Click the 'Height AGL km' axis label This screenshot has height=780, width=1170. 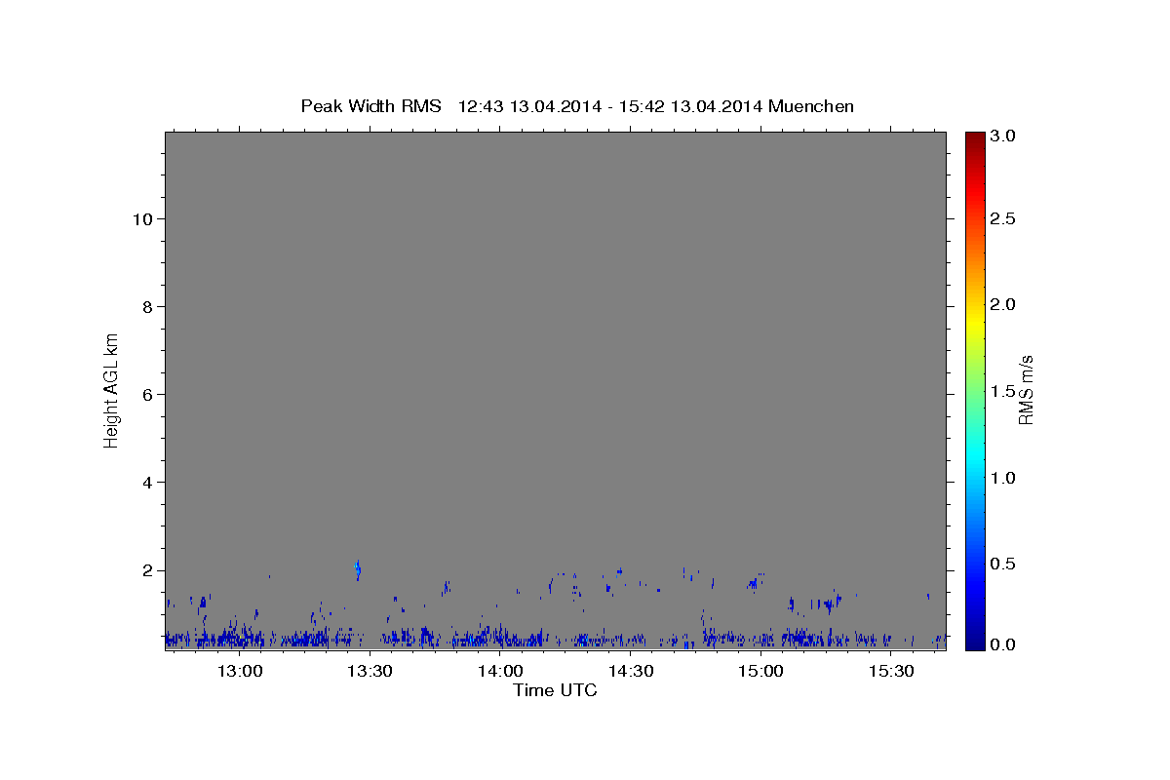click(111, 390)
